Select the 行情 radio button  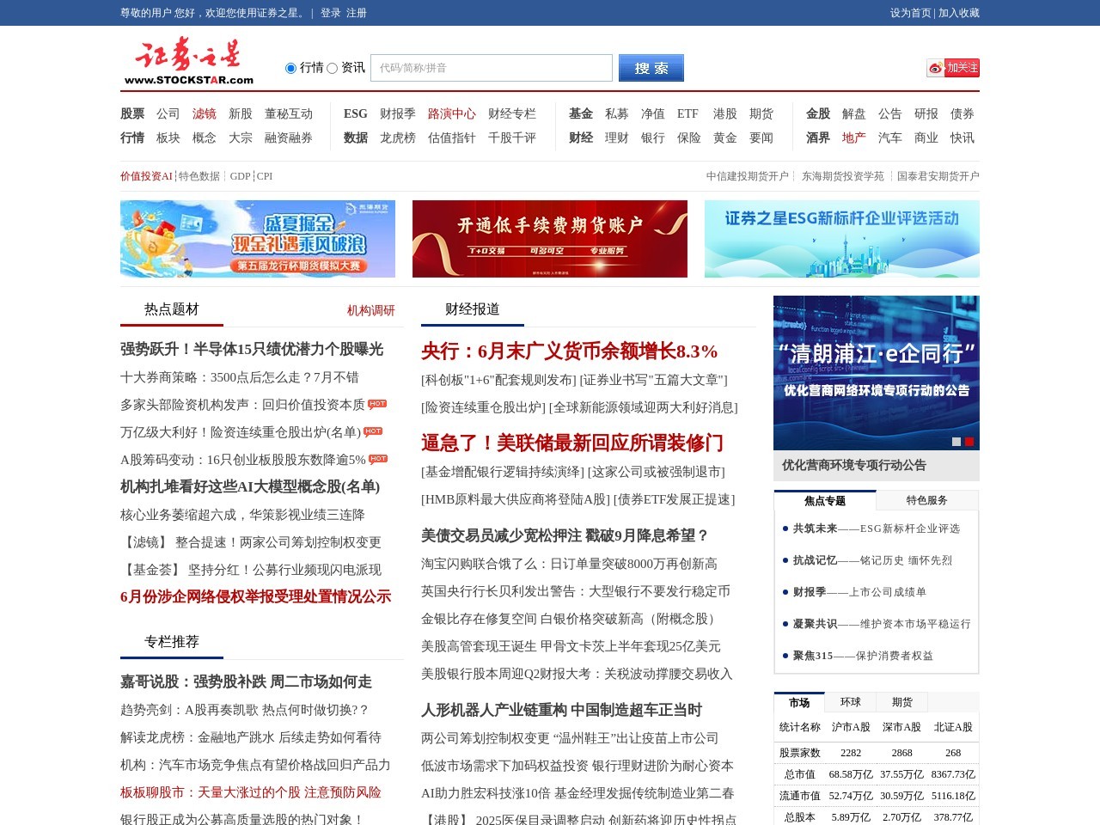coord(290,68)
